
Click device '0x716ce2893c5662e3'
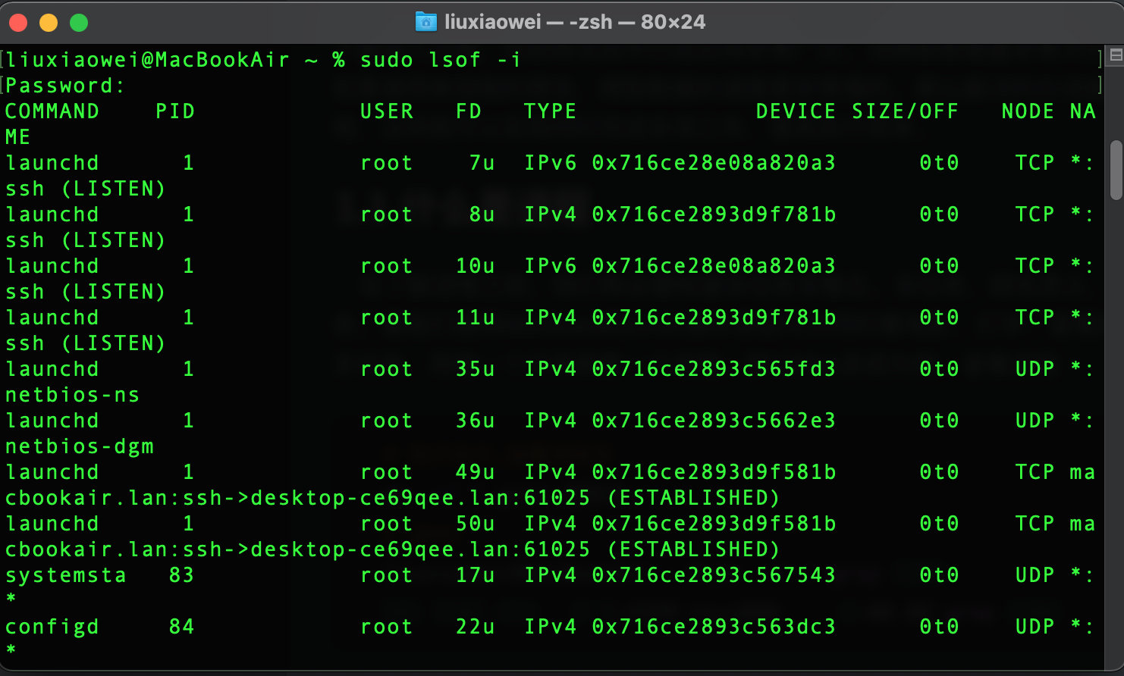point(714,421)
